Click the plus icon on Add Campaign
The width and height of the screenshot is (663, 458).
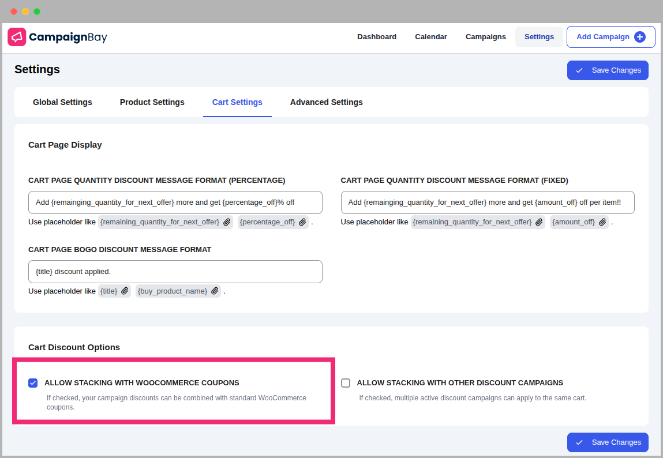(x=639, y=37)
